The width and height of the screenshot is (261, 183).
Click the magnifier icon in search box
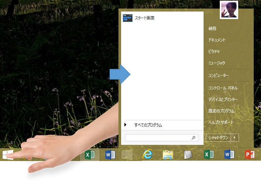(194, 138)
